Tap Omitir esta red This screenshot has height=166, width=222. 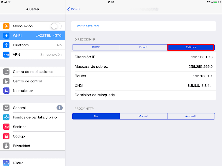(x=144, y=26)
